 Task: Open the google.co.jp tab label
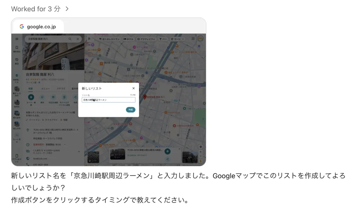pyautogui.click(x=41, y=27)
